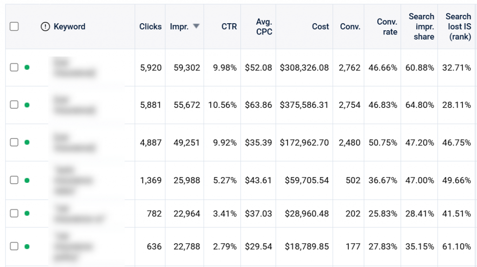Click the sort arrow next to Impr. header
Viewport: 477px width, 267px height.
(x=196, y=27)
